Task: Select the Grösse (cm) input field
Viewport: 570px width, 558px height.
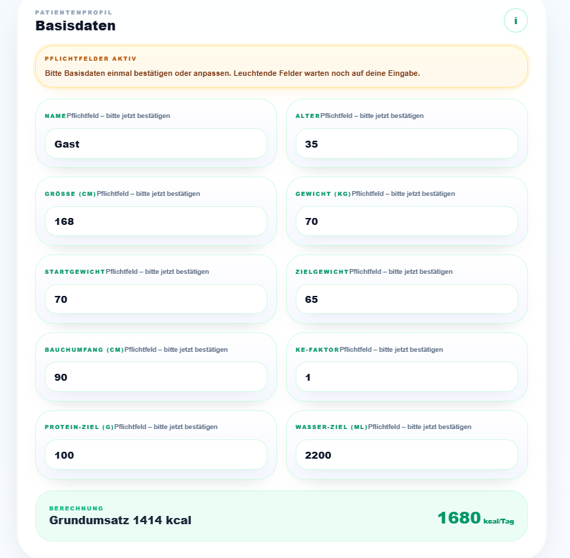Action: click(156, 221)
